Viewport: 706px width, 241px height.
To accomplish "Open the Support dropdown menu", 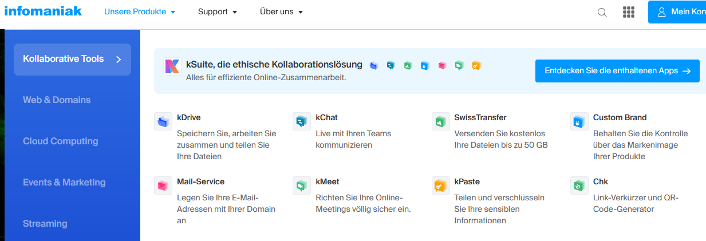I will coord(217,12).
